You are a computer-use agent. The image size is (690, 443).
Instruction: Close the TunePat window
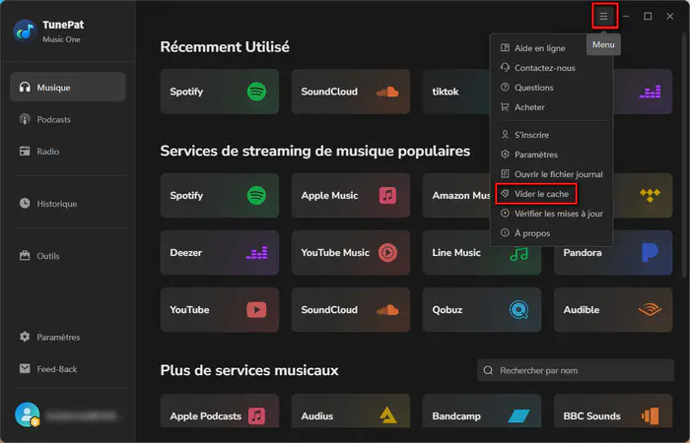coord(669,17)
